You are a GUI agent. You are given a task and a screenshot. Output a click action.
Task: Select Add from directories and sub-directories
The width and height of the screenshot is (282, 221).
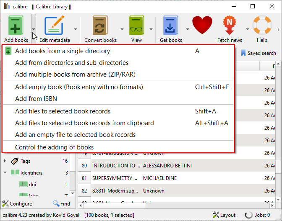118,63
